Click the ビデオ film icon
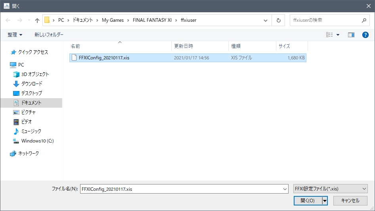Image resolution: width=375 pixels, height=211 pixels. tap(16, 122)
